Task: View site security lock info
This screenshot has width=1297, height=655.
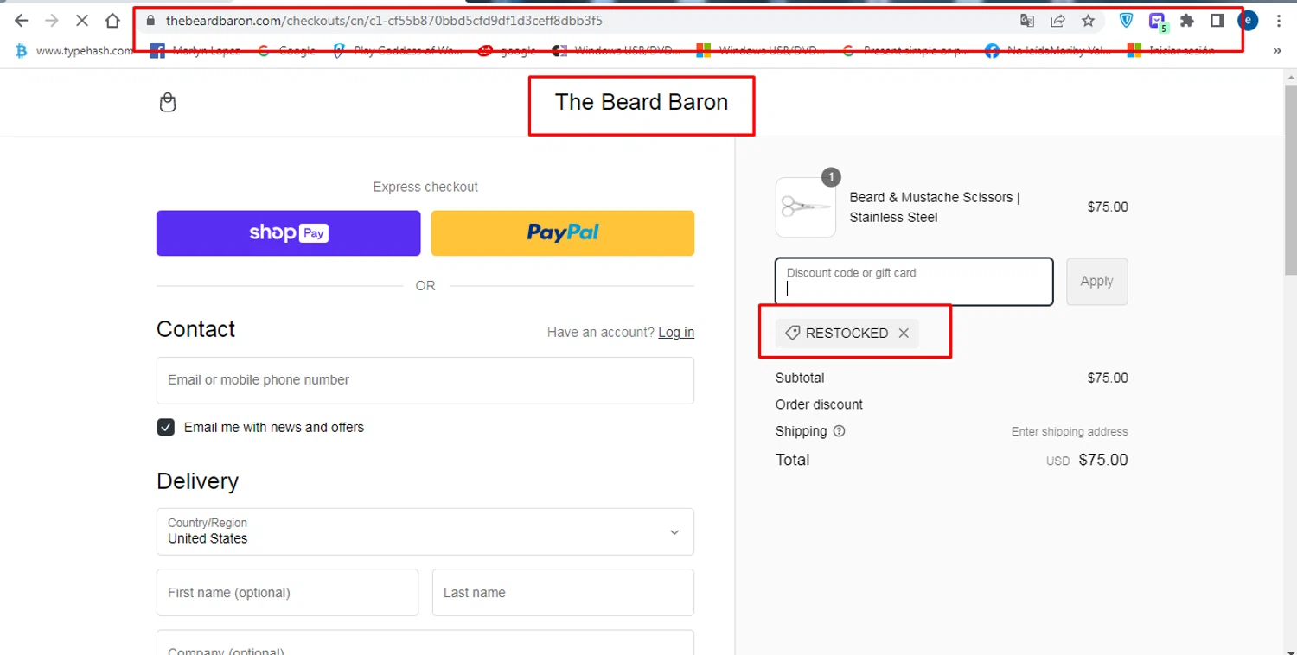Action: tap(150, 21)
